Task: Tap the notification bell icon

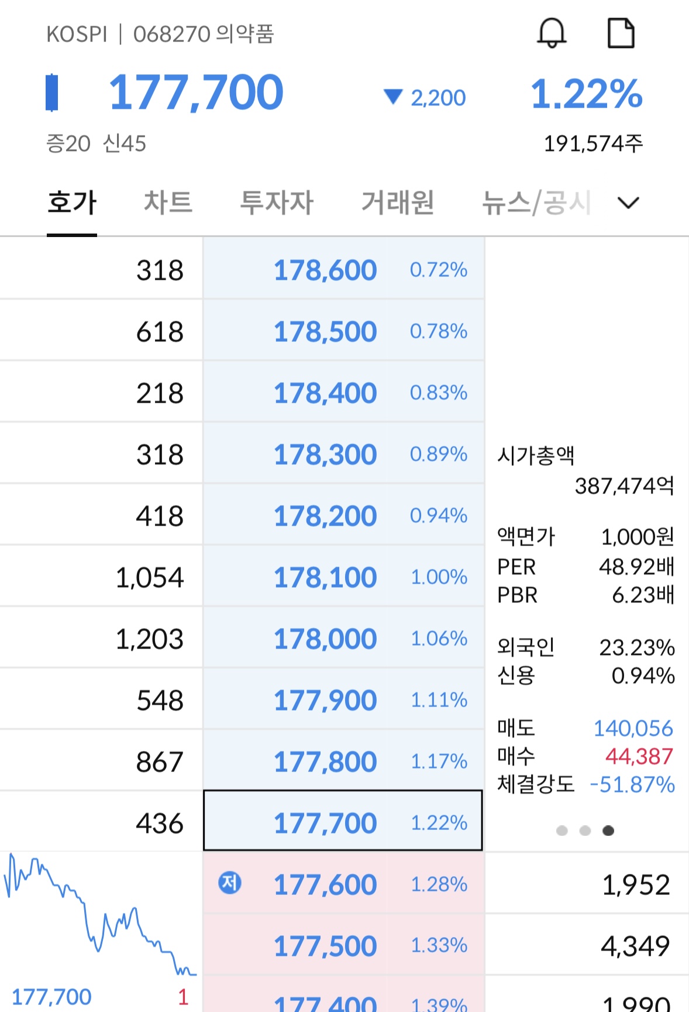Action: tap(552, 33)
